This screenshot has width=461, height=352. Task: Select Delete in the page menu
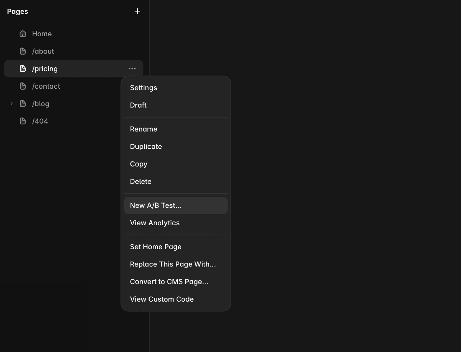[176, 181]
